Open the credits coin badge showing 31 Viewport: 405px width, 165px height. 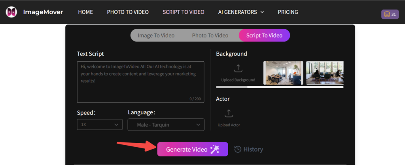click(390, 15)
